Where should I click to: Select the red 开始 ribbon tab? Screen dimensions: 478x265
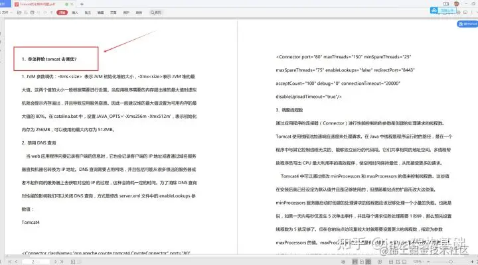point(62,13)
